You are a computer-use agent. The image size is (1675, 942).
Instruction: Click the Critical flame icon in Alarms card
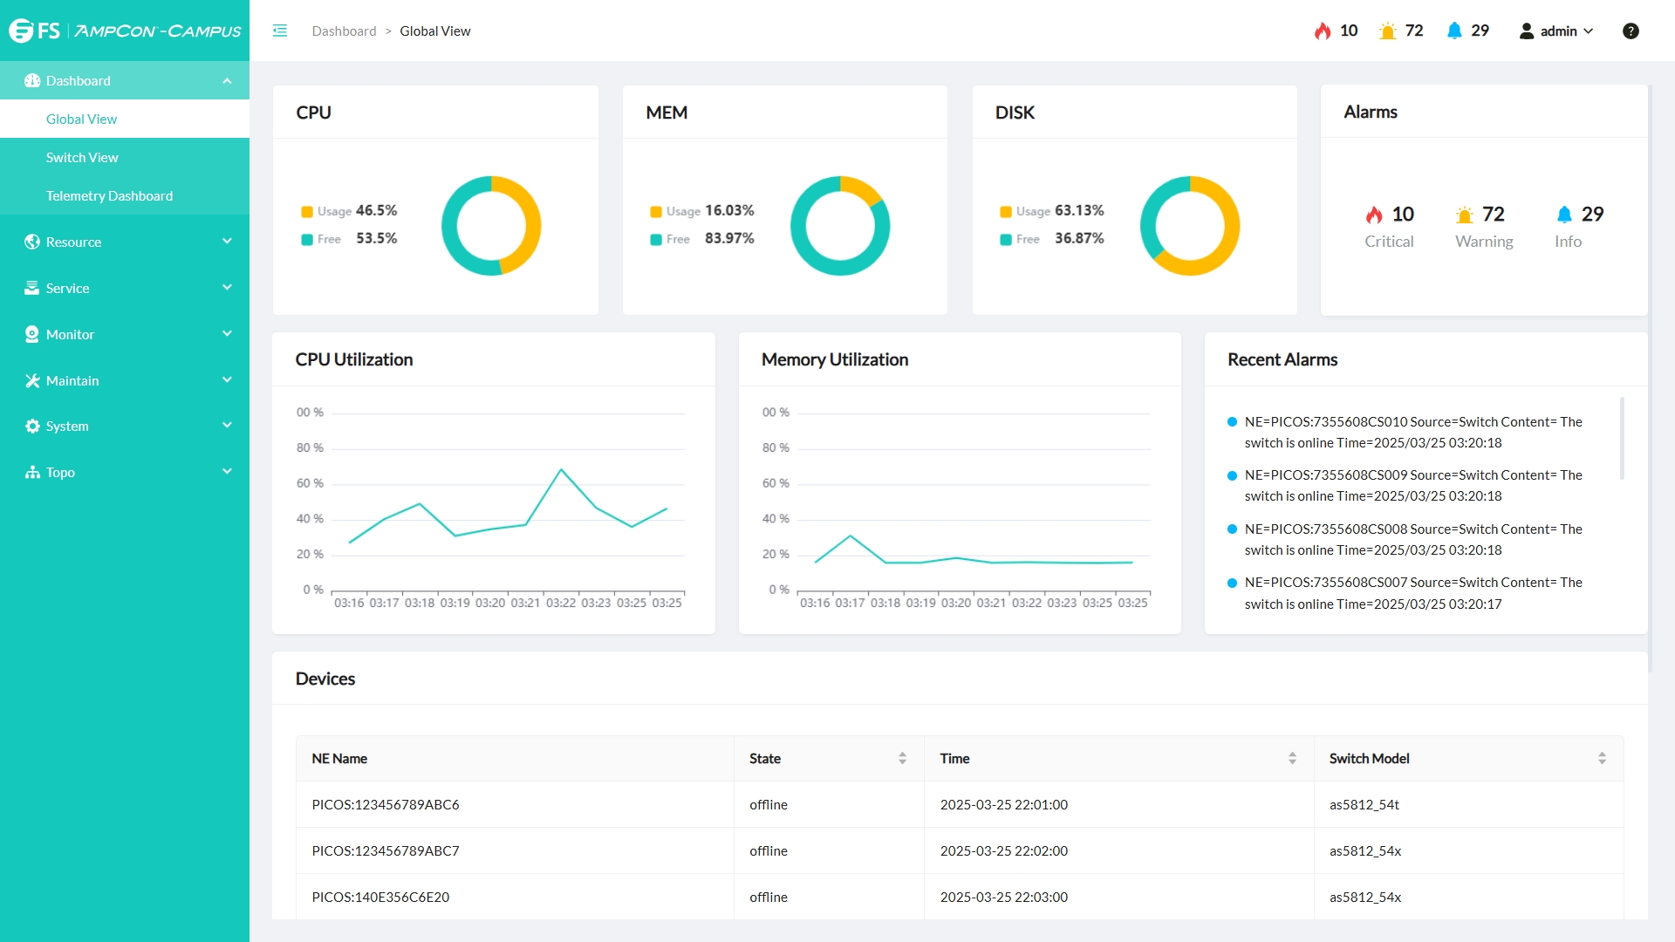[x=1374, y=215]
